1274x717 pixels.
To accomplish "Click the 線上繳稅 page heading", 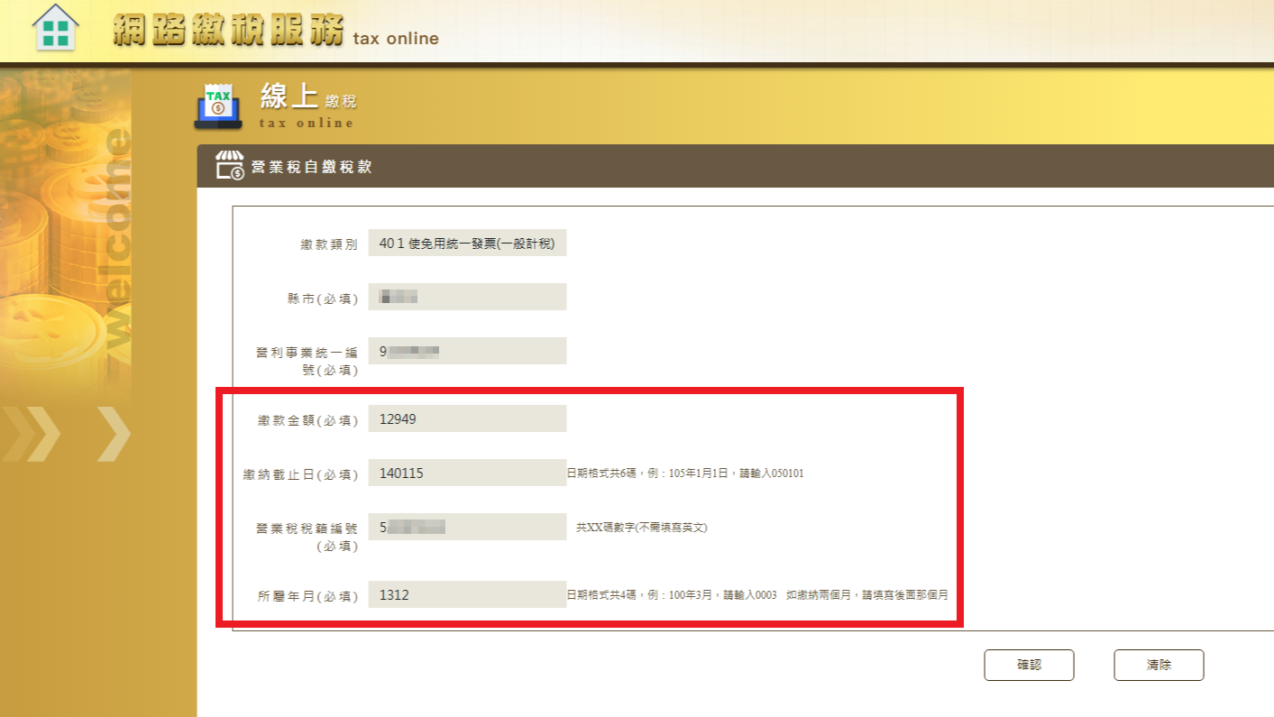I will tap(308, 100).
